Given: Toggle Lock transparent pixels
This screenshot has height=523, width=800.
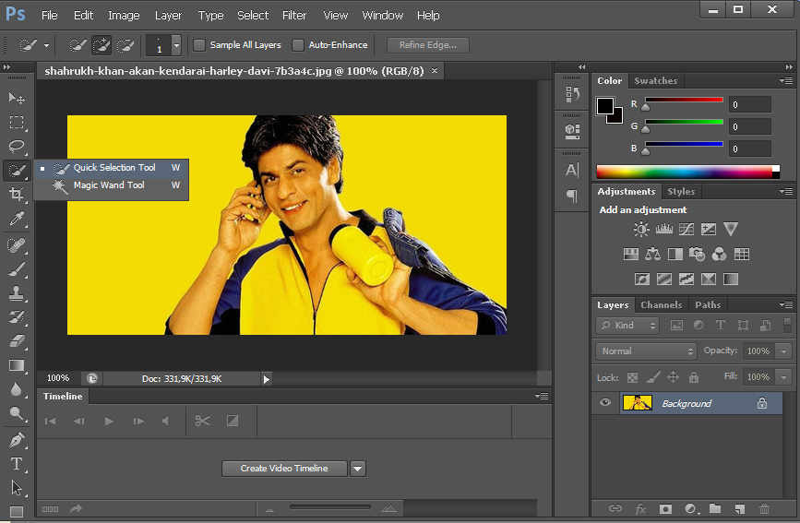Looking at the screenshot, I should tap(632, 377).
